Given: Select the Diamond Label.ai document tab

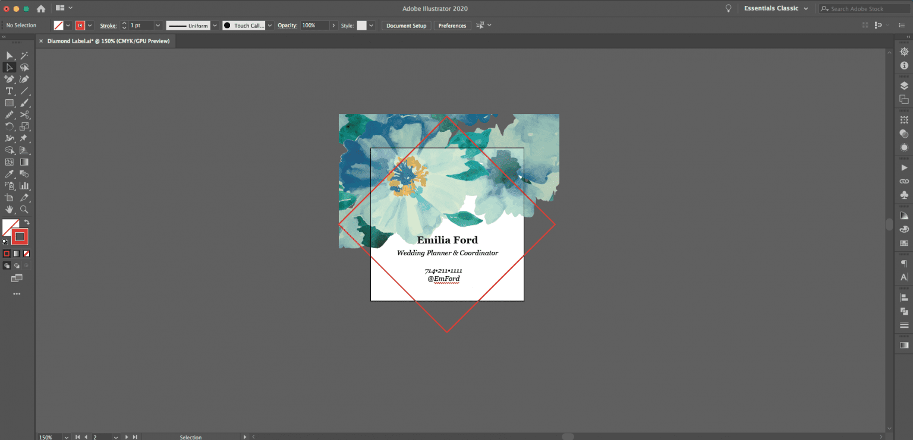Looking at the screenshot, I should pos(108,41).
